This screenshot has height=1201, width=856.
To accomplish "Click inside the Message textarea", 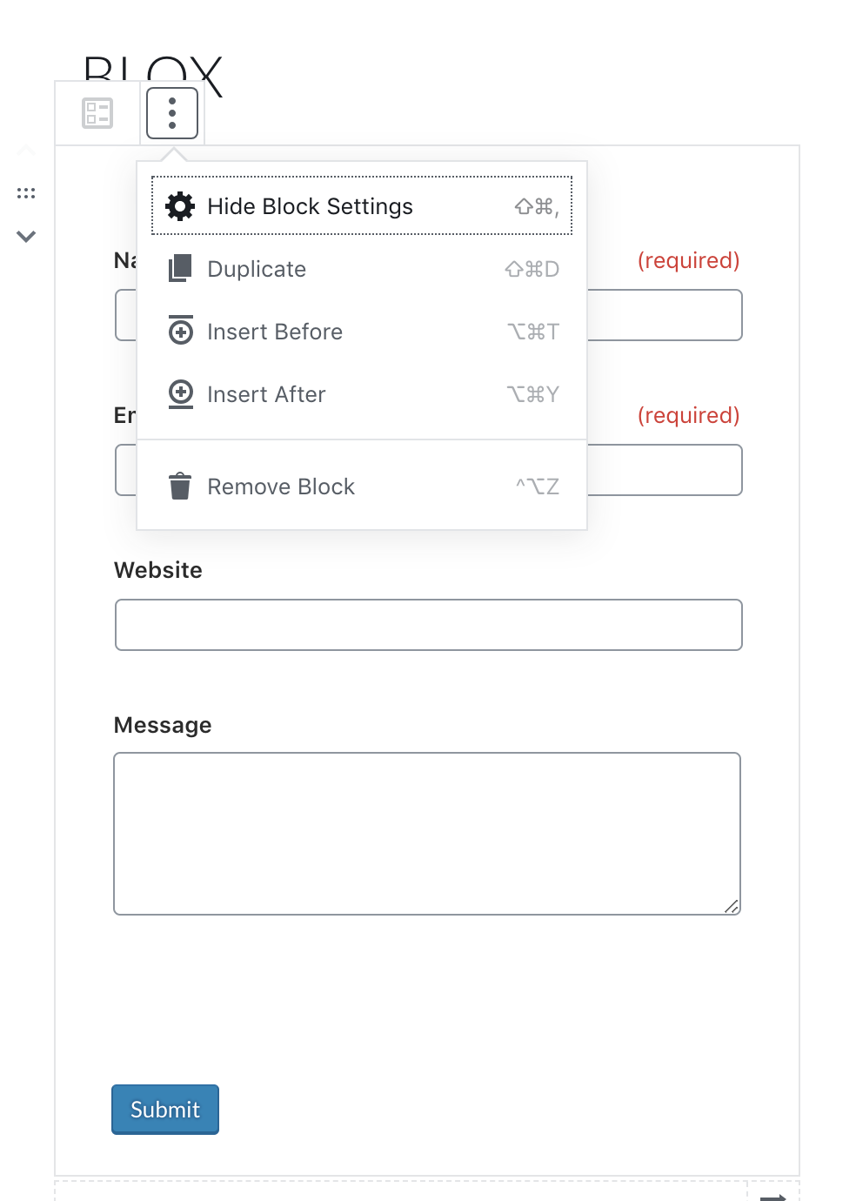I will pyautogui.click(x=426, y=833).
